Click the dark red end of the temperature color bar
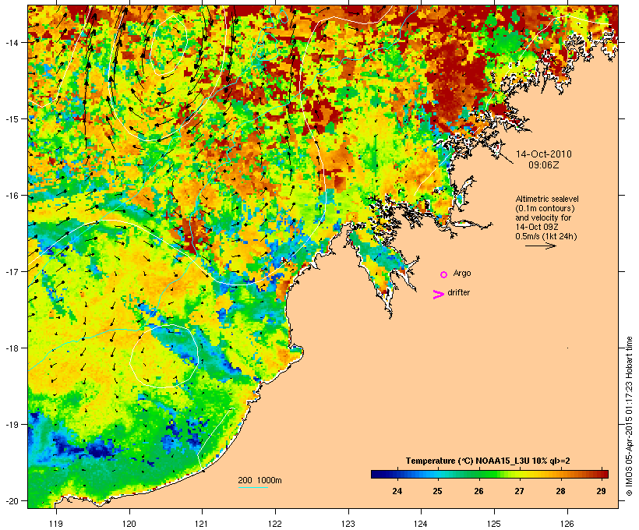Image resolution: width=639 pixels, height=530 pixels. tap(603, 474)
